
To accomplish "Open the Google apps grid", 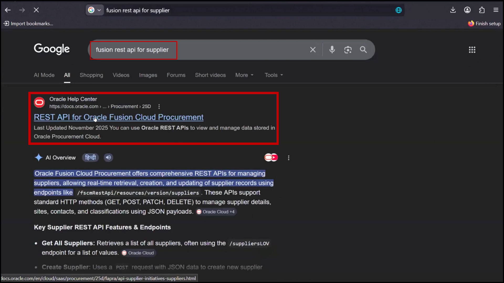I will 472,50.
